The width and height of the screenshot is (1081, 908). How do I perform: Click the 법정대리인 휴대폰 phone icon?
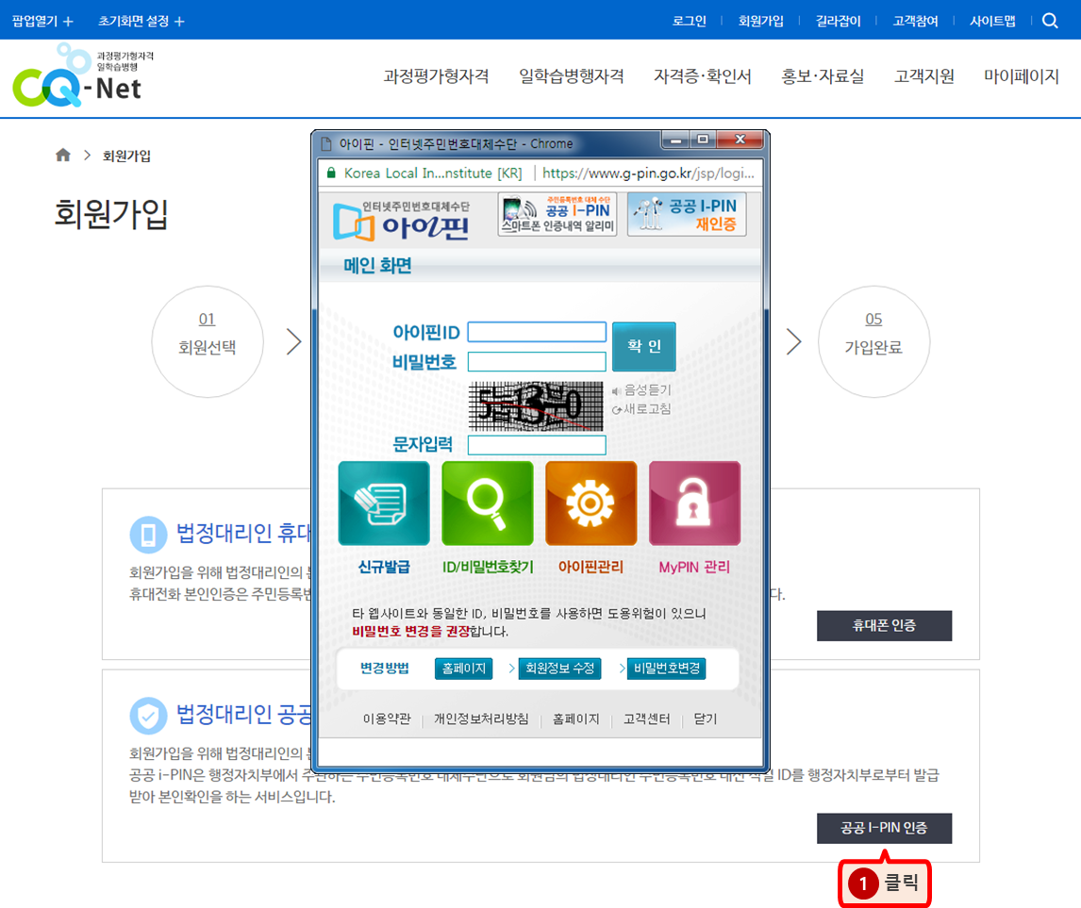[x=148, y=535]
